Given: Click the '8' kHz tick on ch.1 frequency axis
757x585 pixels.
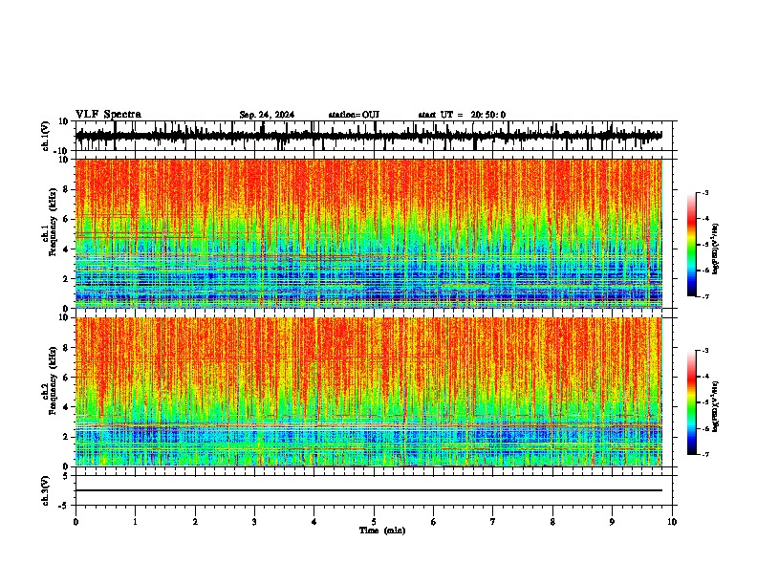Looking at the screenshot, I should pos(66,189).
